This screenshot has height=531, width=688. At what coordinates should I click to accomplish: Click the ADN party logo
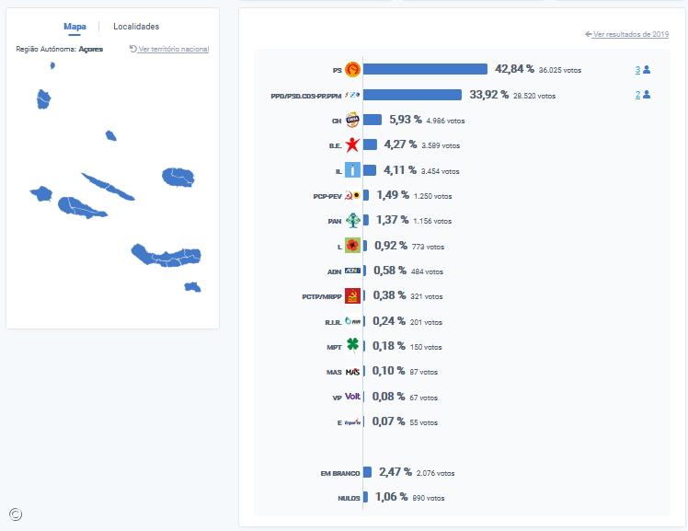(x=351, y=271)
